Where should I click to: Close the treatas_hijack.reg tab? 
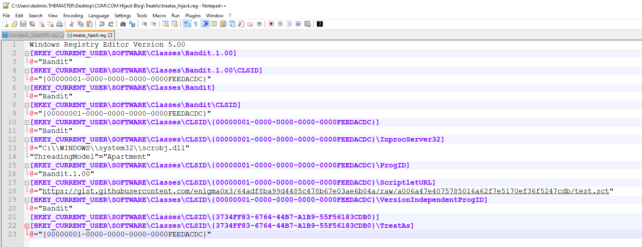point(110,35)
